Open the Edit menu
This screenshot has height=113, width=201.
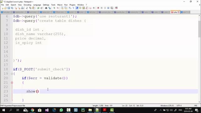click(x=7, y=5)
